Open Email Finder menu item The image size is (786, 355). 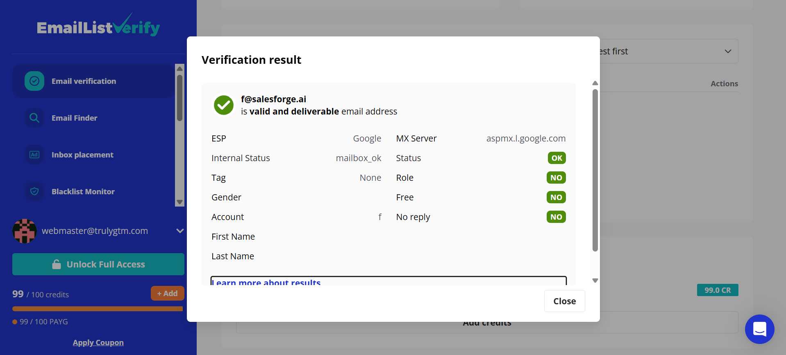tap(93, 118)
